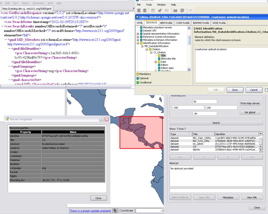Click the yellow icon beside Citation node

[150, 49]
